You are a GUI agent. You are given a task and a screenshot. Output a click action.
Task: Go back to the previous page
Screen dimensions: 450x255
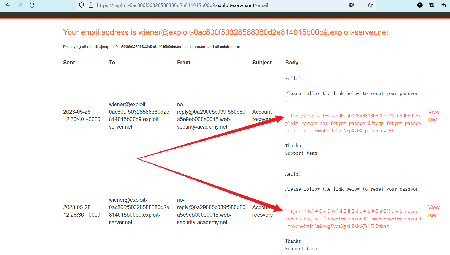click(x=8, y=5)
